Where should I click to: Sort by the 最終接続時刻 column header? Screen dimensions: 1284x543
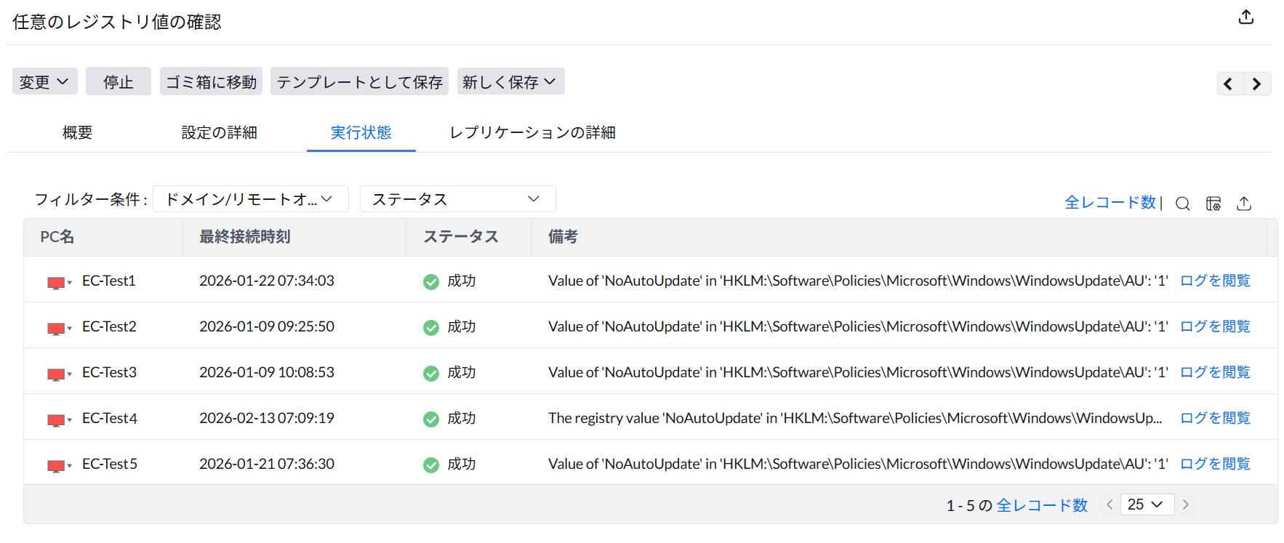(x=245, y=237)
